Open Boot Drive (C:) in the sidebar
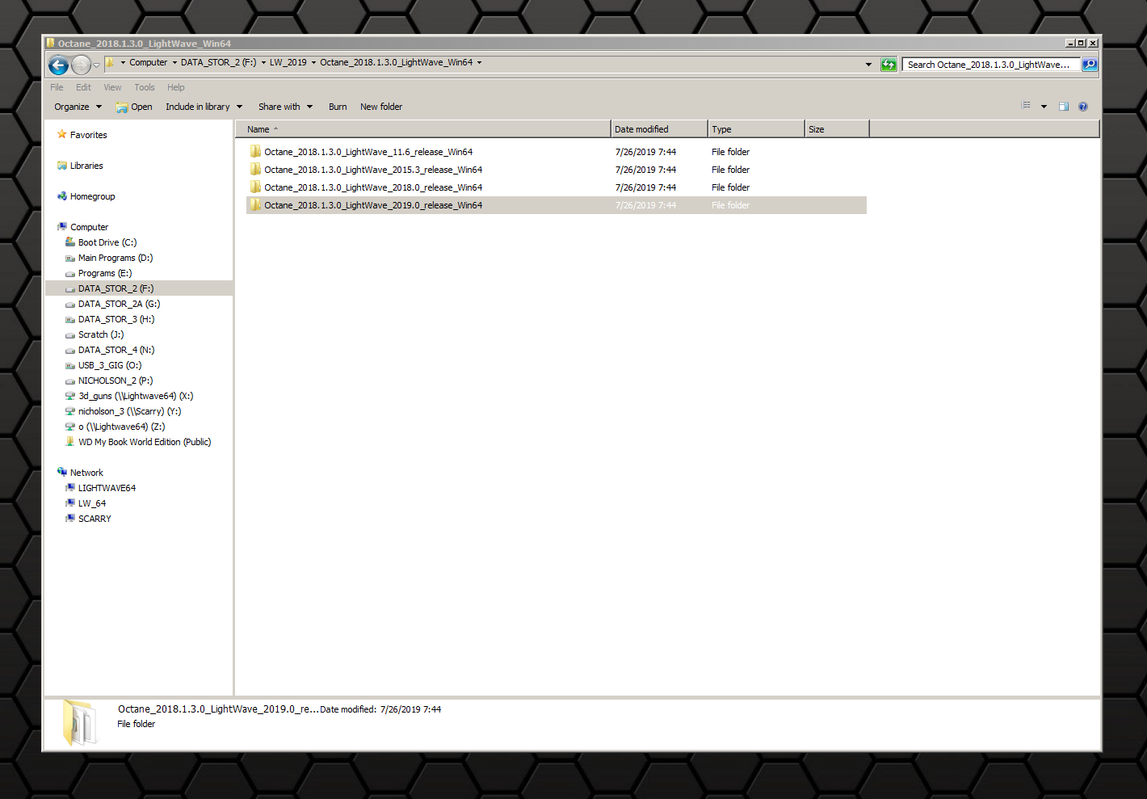Screen dimensions: 1147x799 click(107, 242)
